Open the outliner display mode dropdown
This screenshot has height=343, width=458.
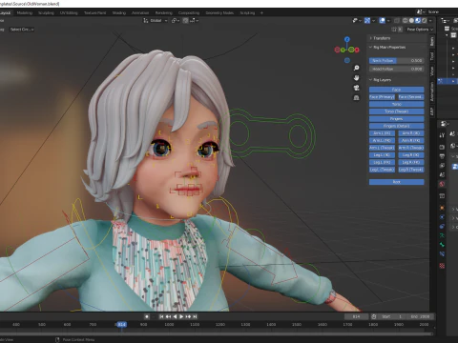pyautogui.click(x=446, y=21)
